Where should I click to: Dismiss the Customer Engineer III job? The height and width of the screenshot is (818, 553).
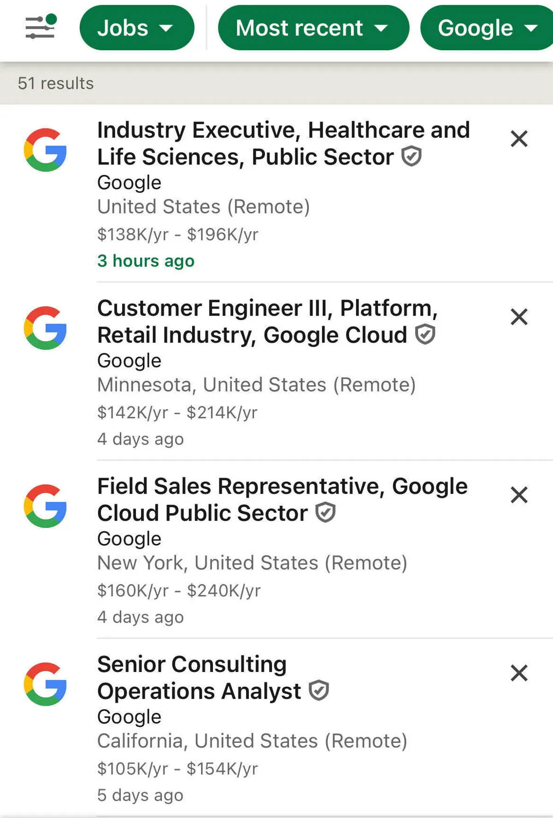pos(519,317)
